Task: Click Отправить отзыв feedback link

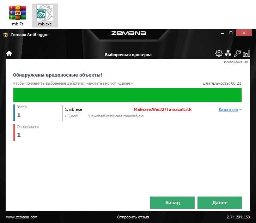Action: [x=133, y=217]
